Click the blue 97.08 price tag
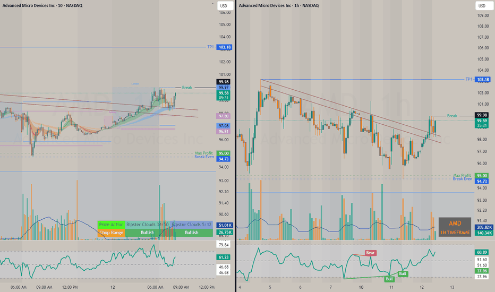The height and width of the screenshot is (292, 495). click(x=224, y=126)
